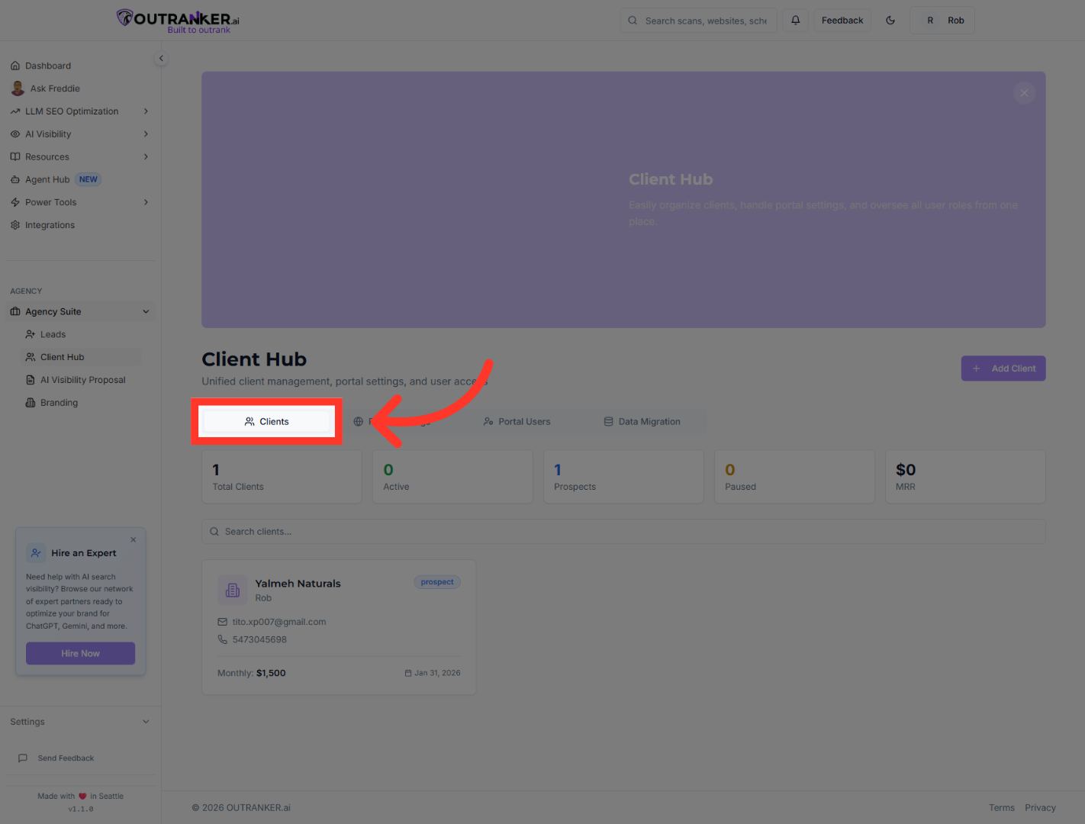Click the Active stat card
This screenshot has width=1085, height=824.
click(452, 477)
